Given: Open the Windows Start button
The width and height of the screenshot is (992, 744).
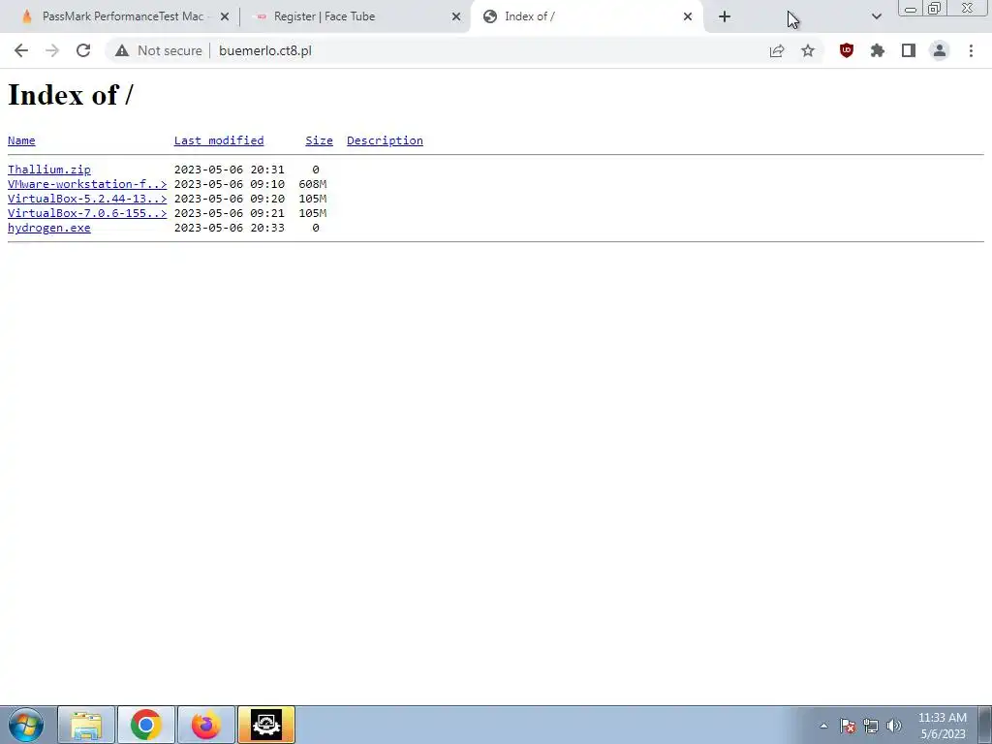Looking at the screenshot, I should pyautogui.click(x=26, y=725).
